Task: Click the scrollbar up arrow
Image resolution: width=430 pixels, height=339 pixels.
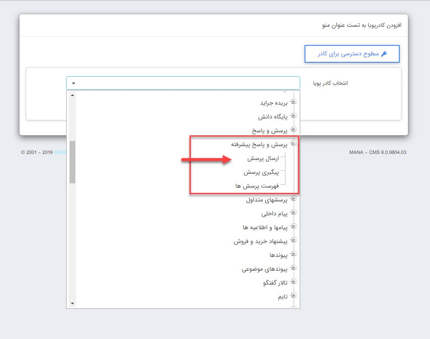Action: pos(72,96)
